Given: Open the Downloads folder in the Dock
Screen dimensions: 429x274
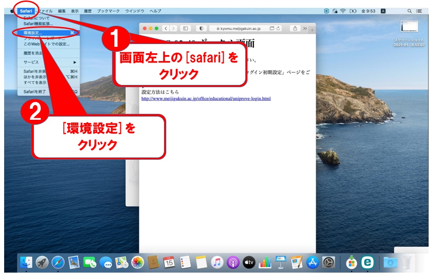Looking at the screenshot, I should click(390, 262).
